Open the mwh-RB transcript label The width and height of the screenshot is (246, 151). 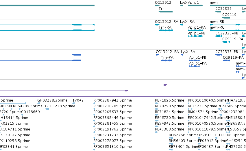coord(217,22)
